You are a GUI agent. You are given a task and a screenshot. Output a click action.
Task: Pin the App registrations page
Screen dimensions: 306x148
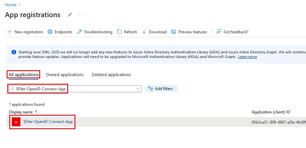70,15
